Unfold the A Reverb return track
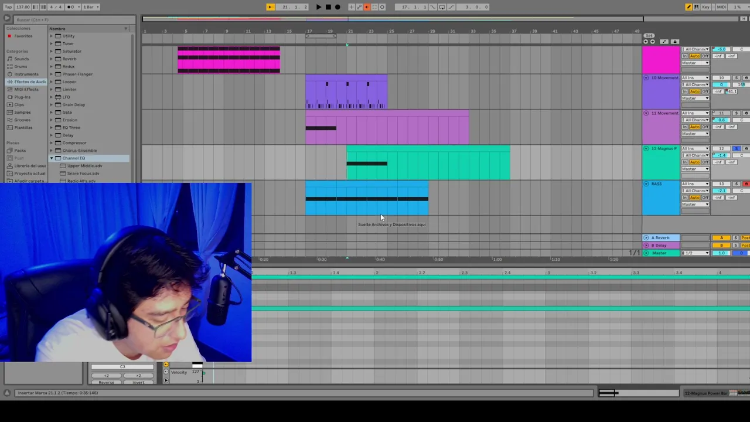Viewport: 750px width, 422px height. click(x=646, y=238)
